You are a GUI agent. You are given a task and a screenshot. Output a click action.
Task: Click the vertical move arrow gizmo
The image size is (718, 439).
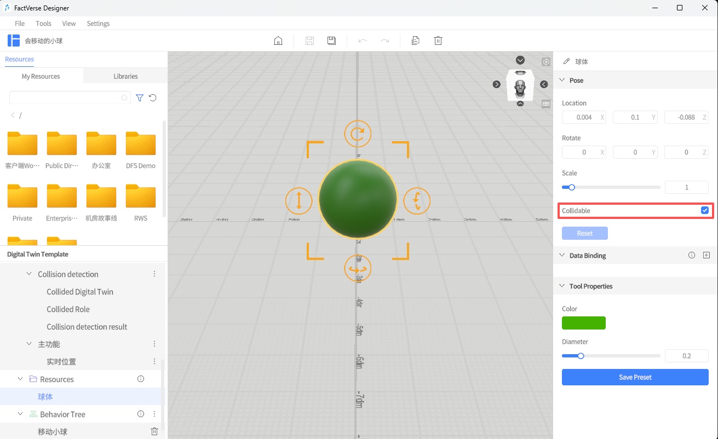click(x=298, y=201)
